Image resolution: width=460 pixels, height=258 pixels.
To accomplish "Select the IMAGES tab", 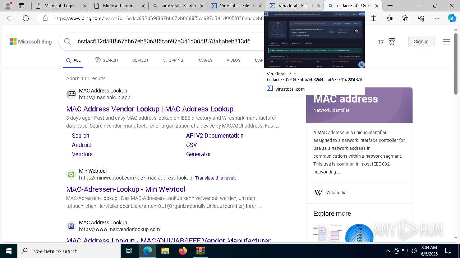I will click(x=205, y=60).
